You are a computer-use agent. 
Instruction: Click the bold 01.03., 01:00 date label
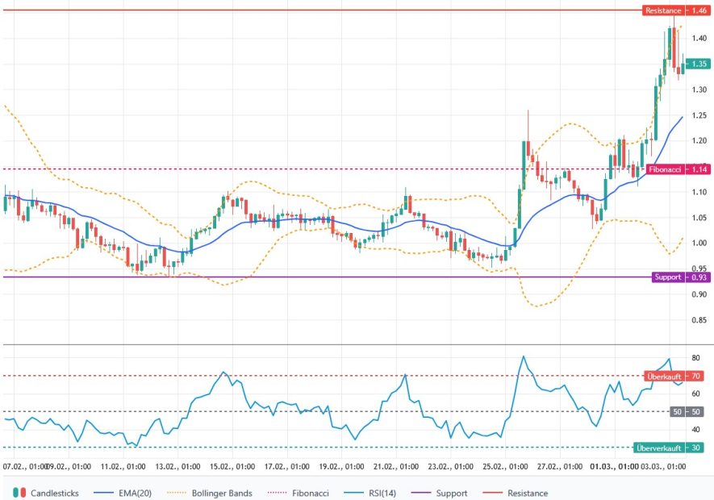point(614,466)
